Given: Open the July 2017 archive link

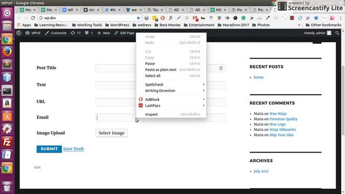Looking at the screenshot, I should [x=261, y=171].
